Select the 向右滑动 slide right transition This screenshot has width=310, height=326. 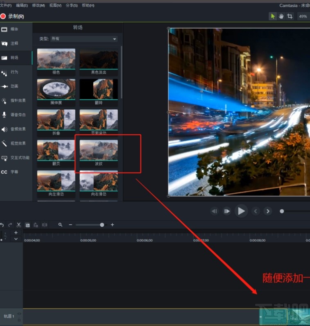(99, 184)
